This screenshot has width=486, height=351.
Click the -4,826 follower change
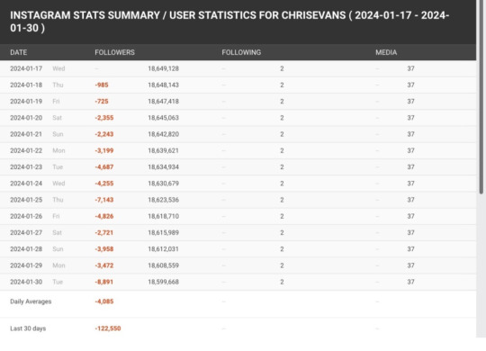(104, 216)
